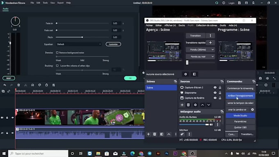Click the Customize equalizer button
279x157 pixels.
coord(113,44)
